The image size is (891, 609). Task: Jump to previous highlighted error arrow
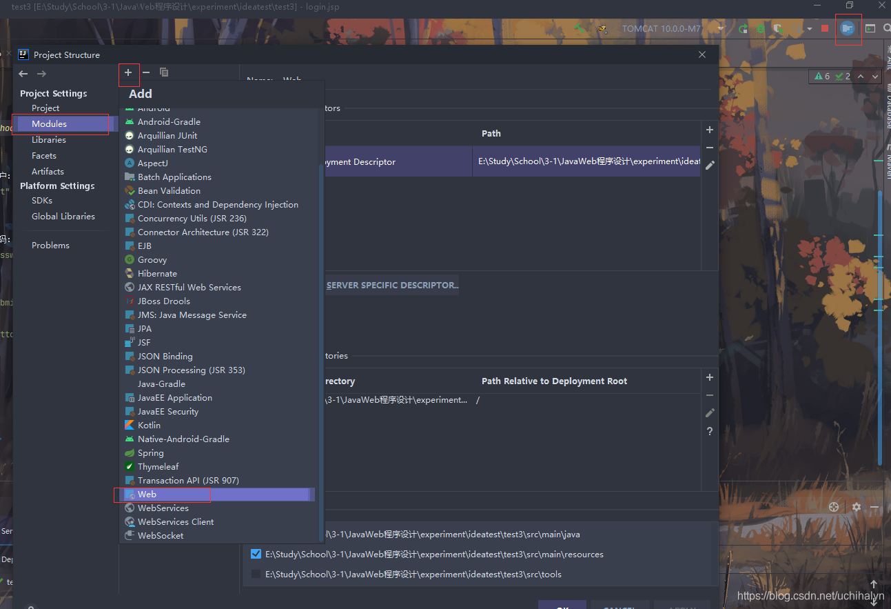(861, 77)
